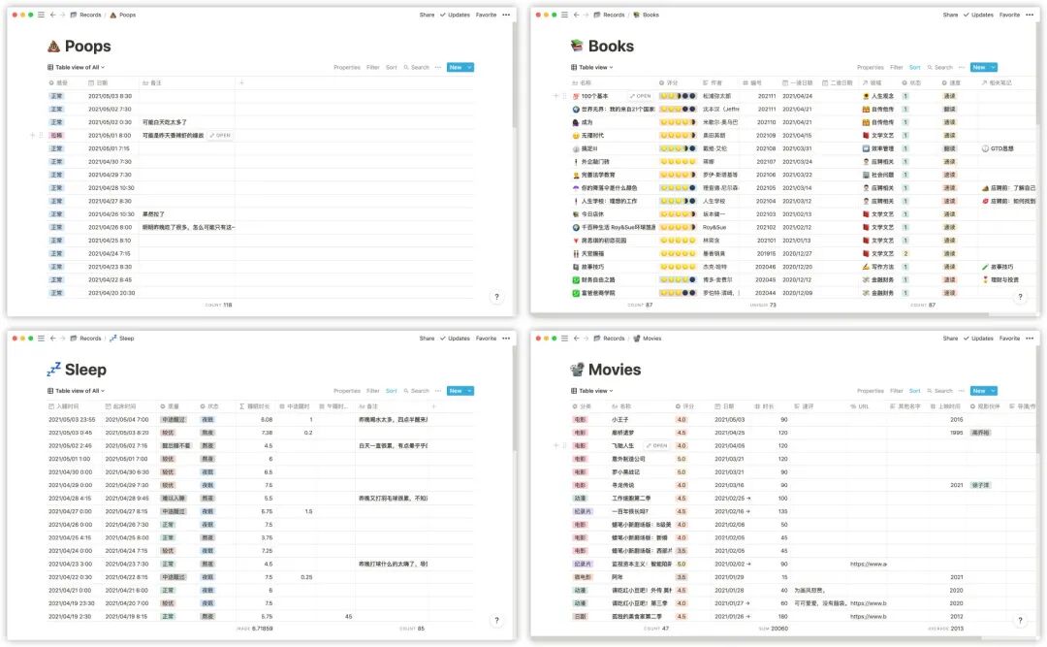
Task: Open the top-right more options in Poops window
Action: point(506,15)
